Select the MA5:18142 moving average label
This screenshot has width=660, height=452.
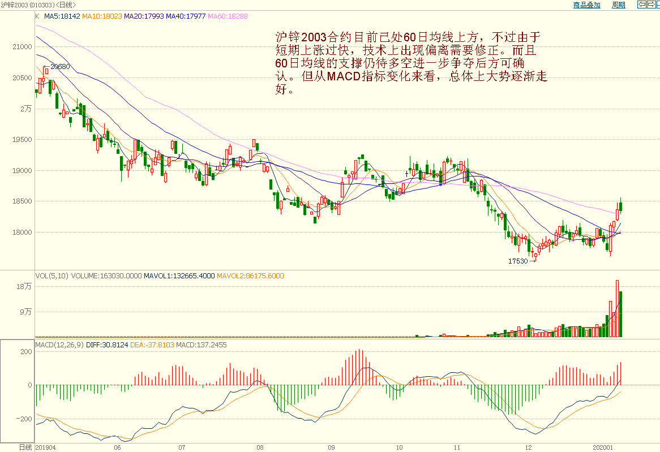pos(62,16)
